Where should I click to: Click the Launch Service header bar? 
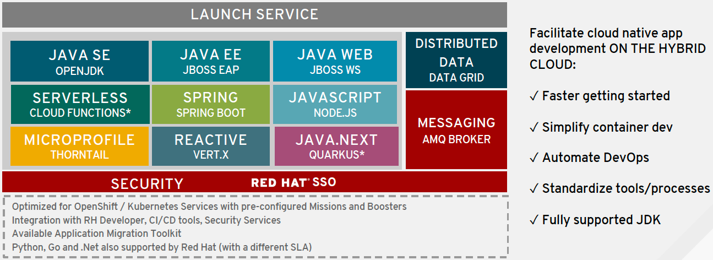pos(254,15)
